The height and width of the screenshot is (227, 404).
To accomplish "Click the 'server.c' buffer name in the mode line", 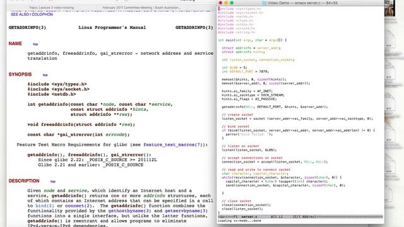I will [249, 217].
